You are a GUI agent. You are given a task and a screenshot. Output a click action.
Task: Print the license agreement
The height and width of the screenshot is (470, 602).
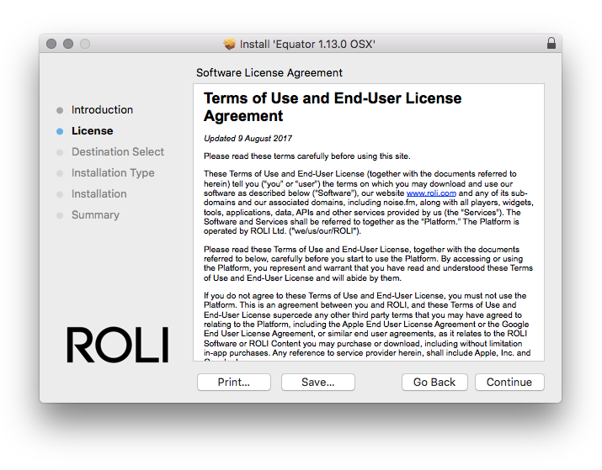tap(234, 383)
